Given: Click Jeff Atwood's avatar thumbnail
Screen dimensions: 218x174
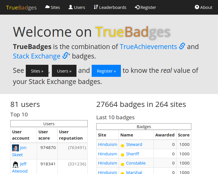Looking at the screenshot, I should 15,164.
